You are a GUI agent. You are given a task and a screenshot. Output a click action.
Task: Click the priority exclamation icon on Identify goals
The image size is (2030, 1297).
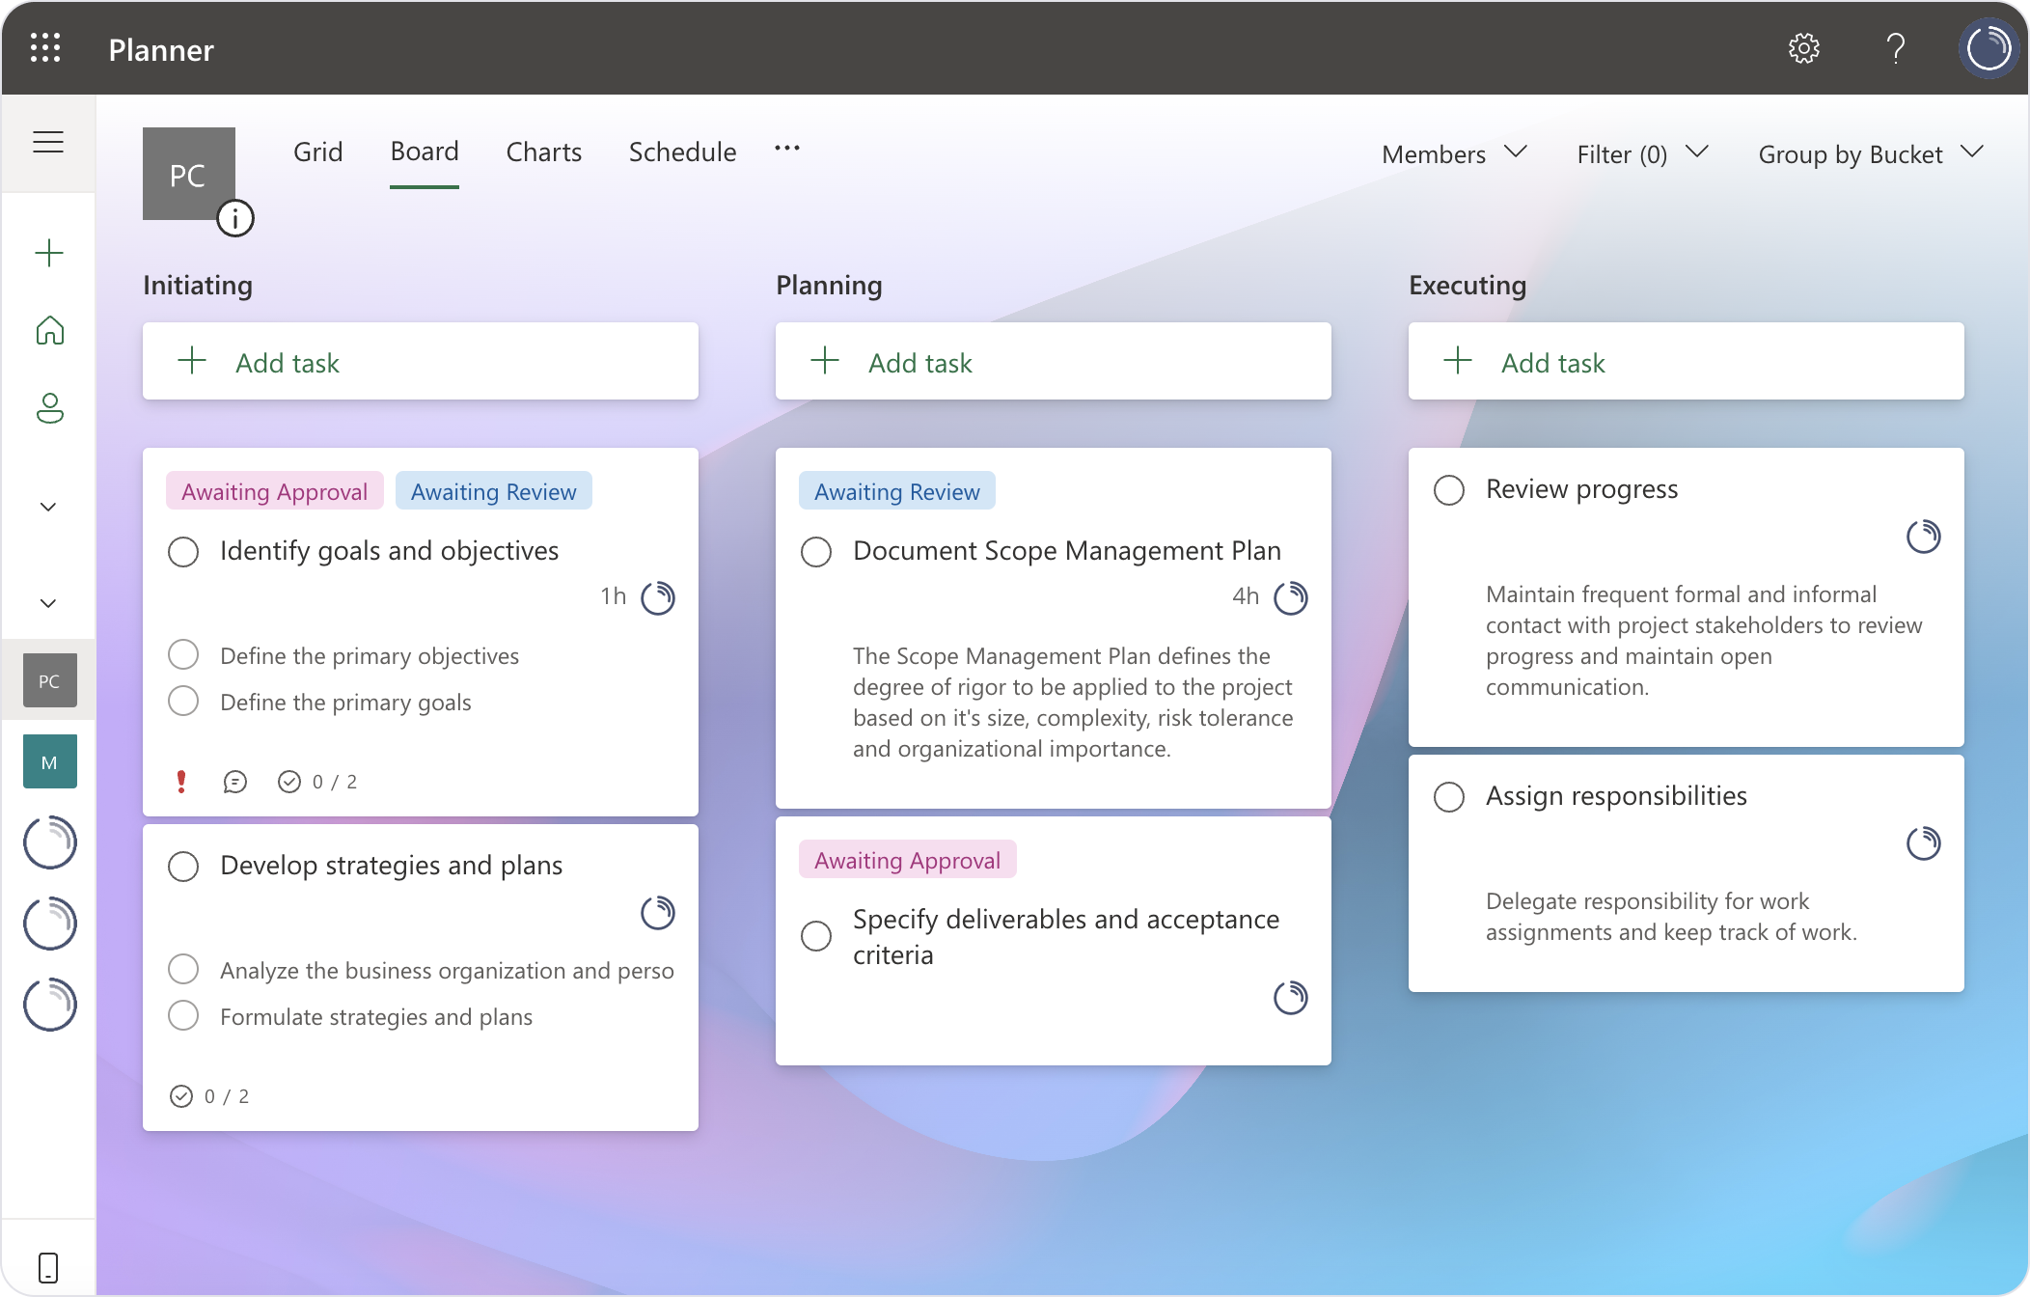(x=179, y=782)
